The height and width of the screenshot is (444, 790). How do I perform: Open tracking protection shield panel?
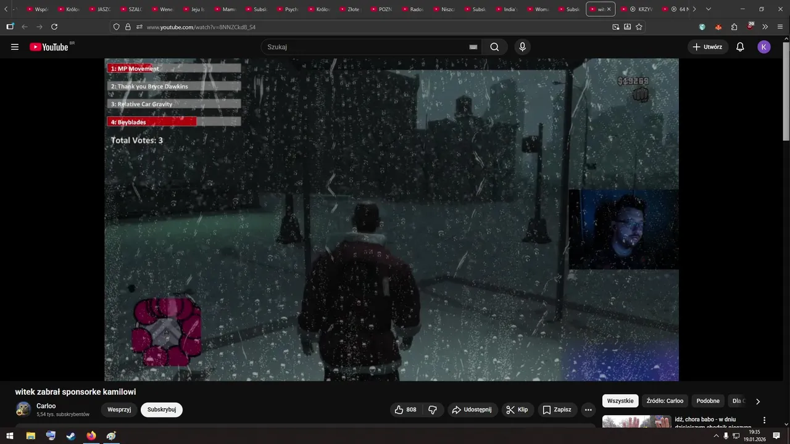[116, 27]
